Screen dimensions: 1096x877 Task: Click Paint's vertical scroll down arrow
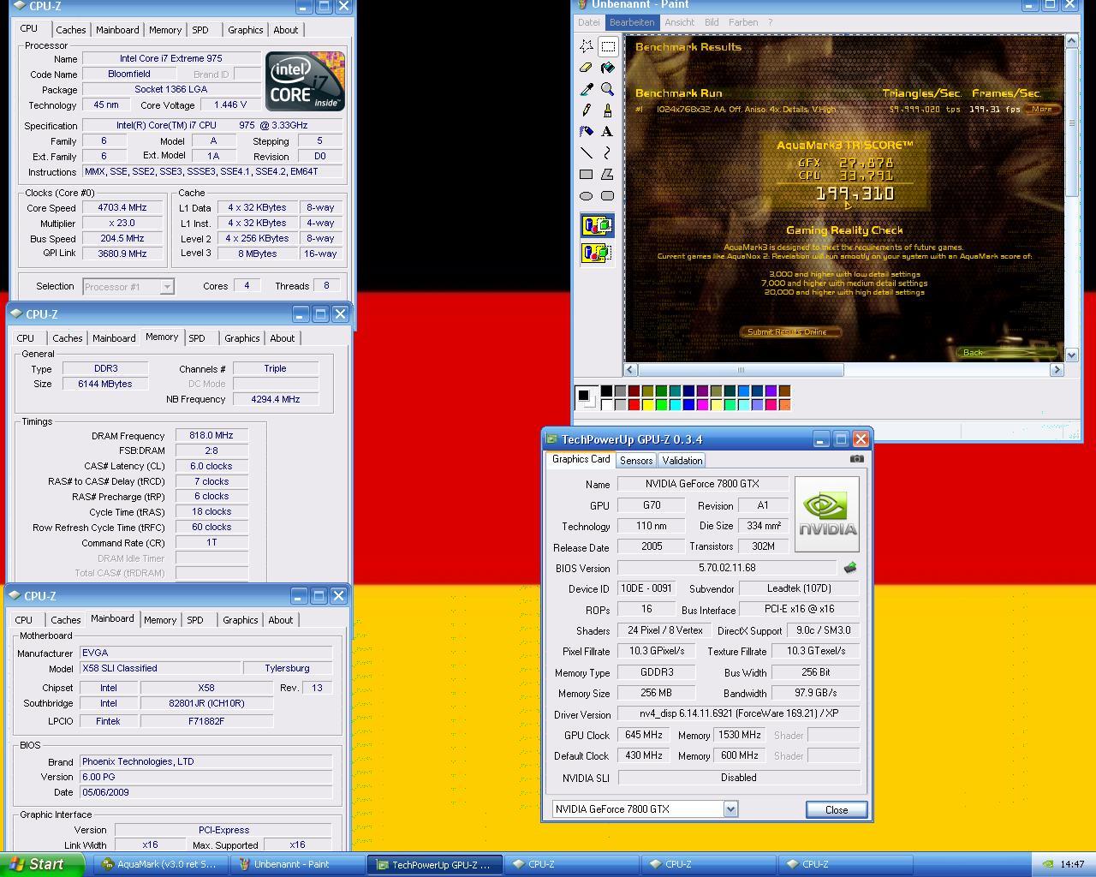[1072, 355]
